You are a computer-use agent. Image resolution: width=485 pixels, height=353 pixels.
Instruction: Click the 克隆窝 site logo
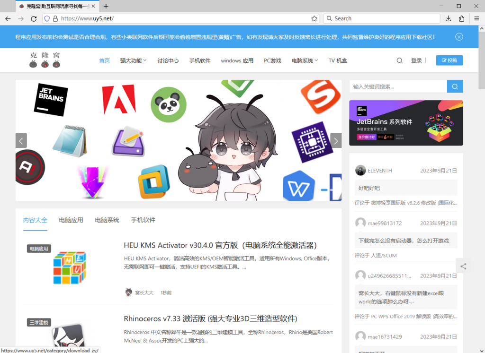click(x=45, y=60)
